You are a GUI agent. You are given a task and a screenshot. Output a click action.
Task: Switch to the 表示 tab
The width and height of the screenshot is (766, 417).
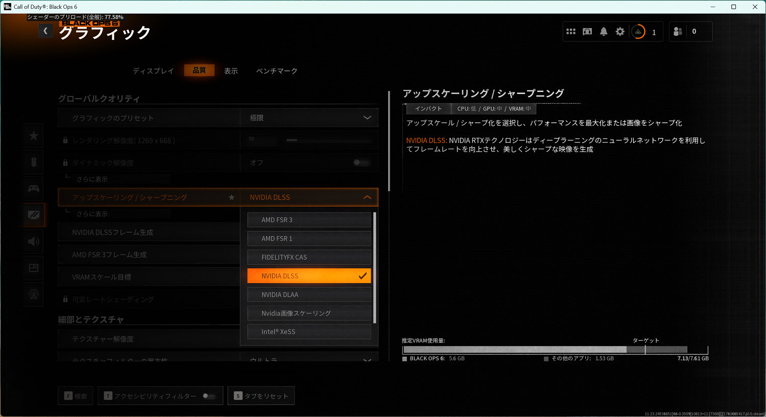tap(231, 71)
